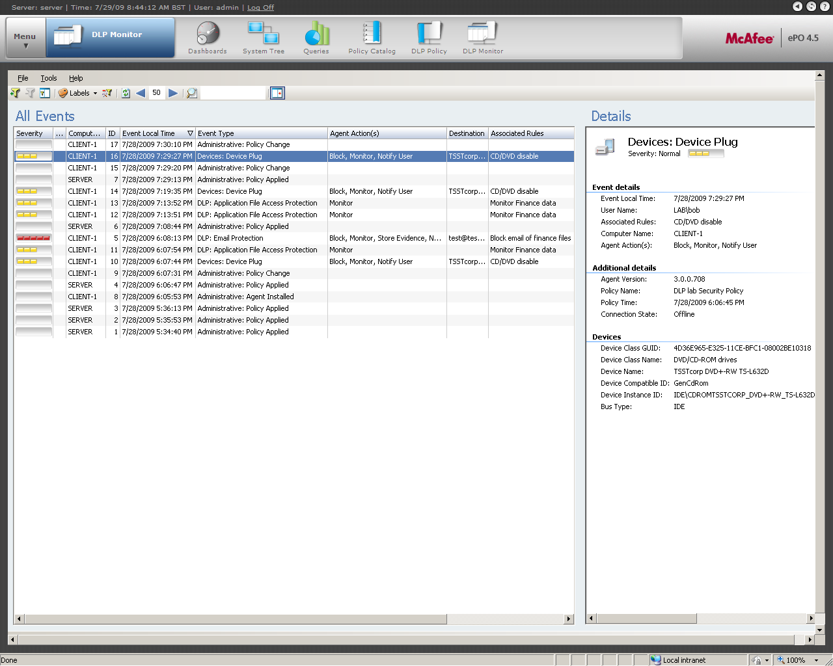Click the empty search text box
Screen dimensions: 833x666
click(x=234, y=93)
